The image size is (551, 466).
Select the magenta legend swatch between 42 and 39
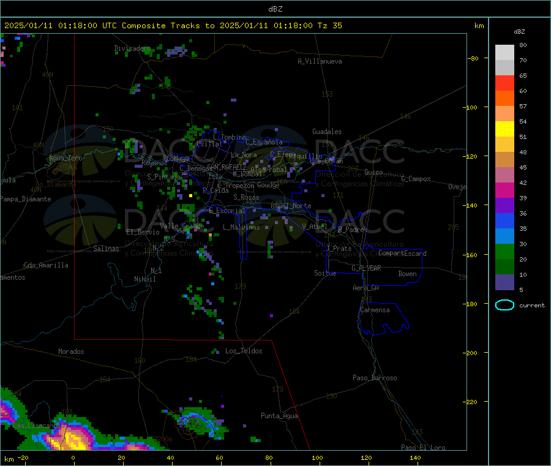504,190
